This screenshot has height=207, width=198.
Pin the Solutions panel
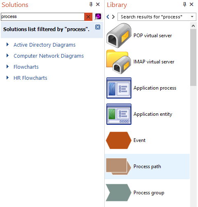91,4
